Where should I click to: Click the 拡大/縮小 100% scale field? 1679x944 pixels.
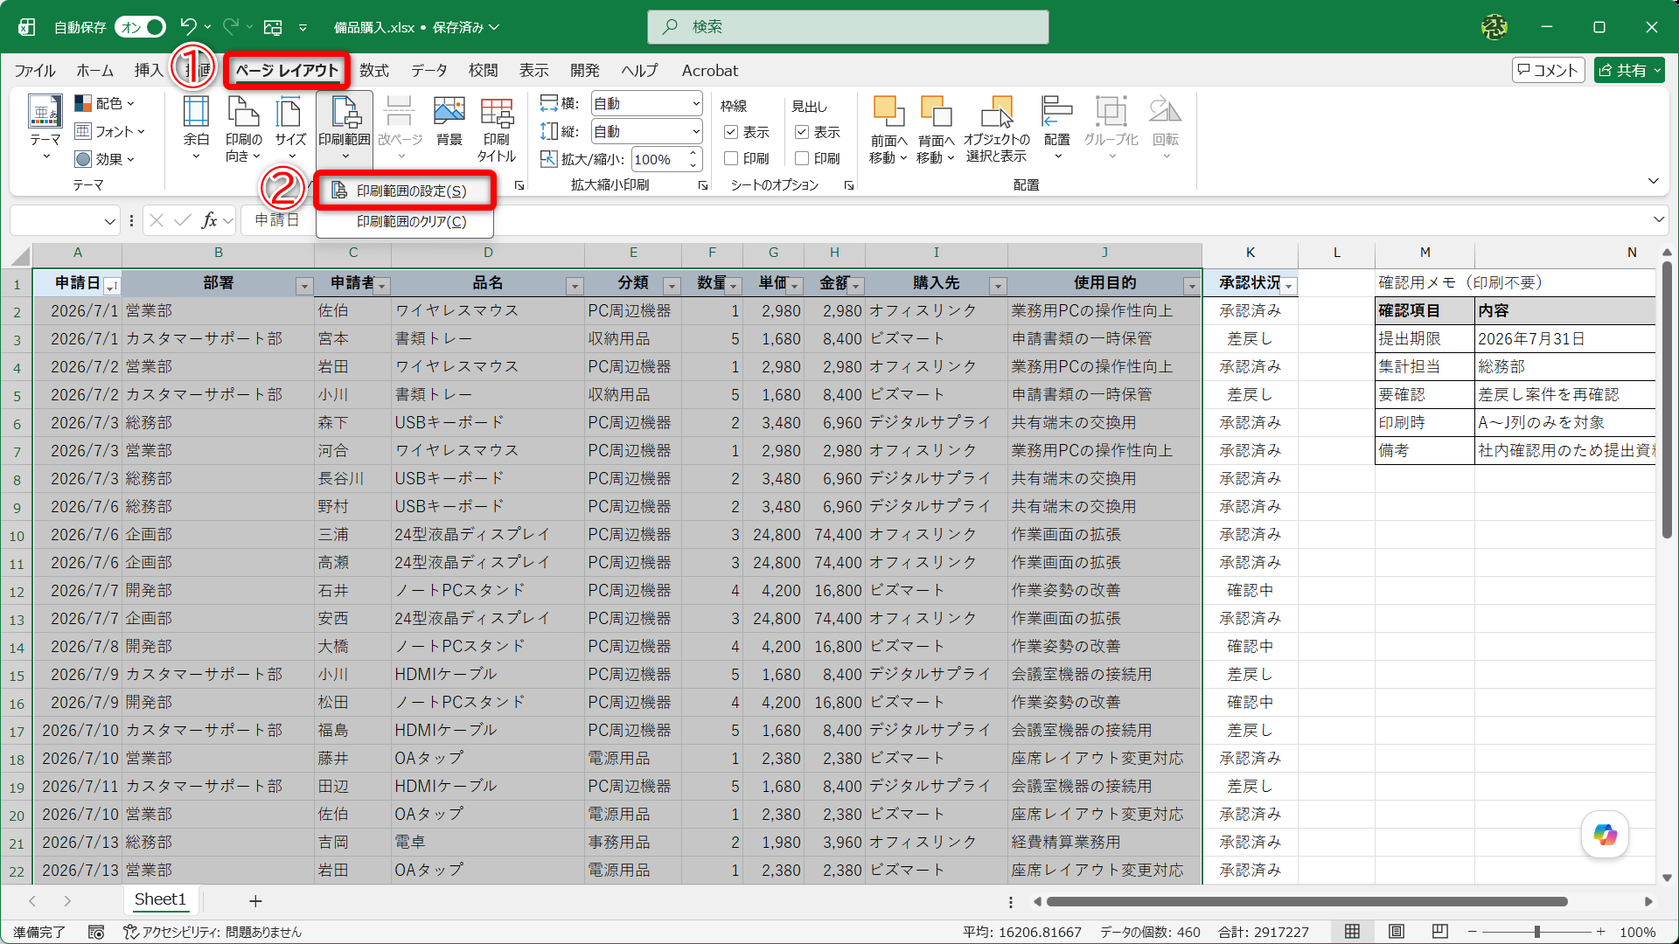(x=659, y=159)
